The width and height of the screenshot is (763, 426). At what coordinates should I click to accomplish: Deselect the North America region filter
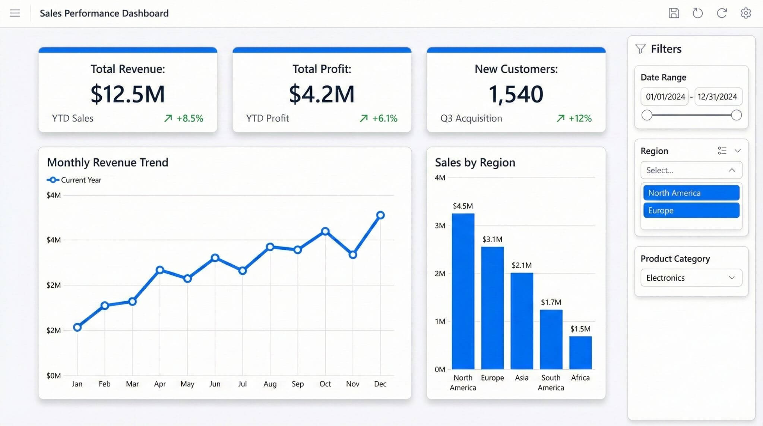(691, 193)
